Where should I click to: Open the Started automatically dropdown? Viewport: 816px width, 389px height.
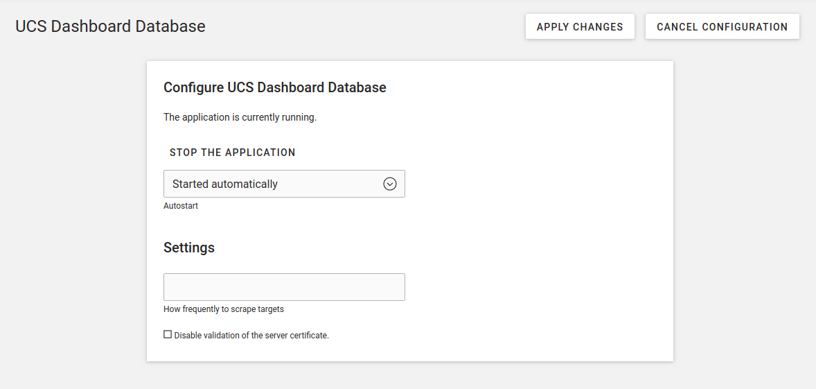click(284, 184)
